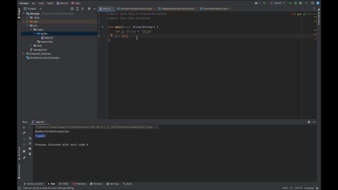Open editor tabs more options menu
The height and width of the screenshot is (190, 338).
pos(314,9)
